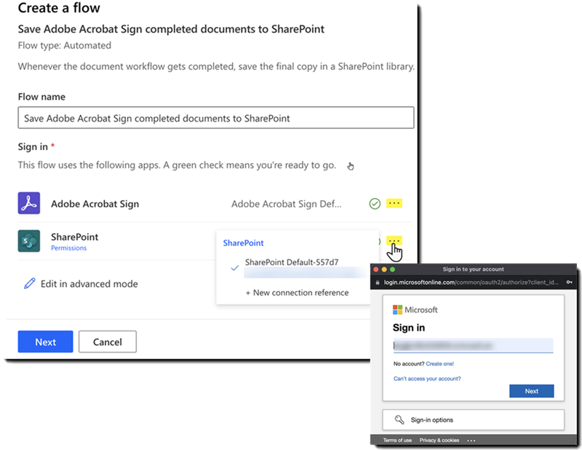
Task: Toggle the checkmark on SharePoint Default-557d7
Action: click(234, 268)
